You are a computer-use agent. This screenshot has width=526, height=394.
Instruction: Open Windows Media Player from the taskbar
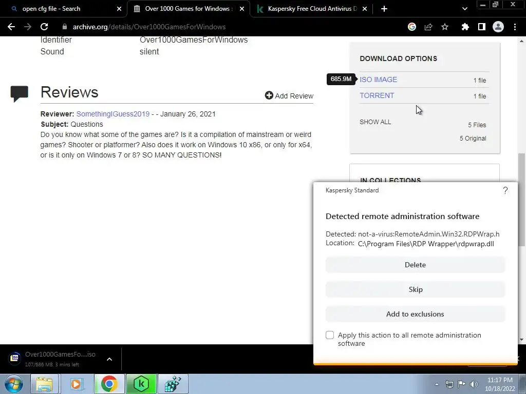[76, 384]
